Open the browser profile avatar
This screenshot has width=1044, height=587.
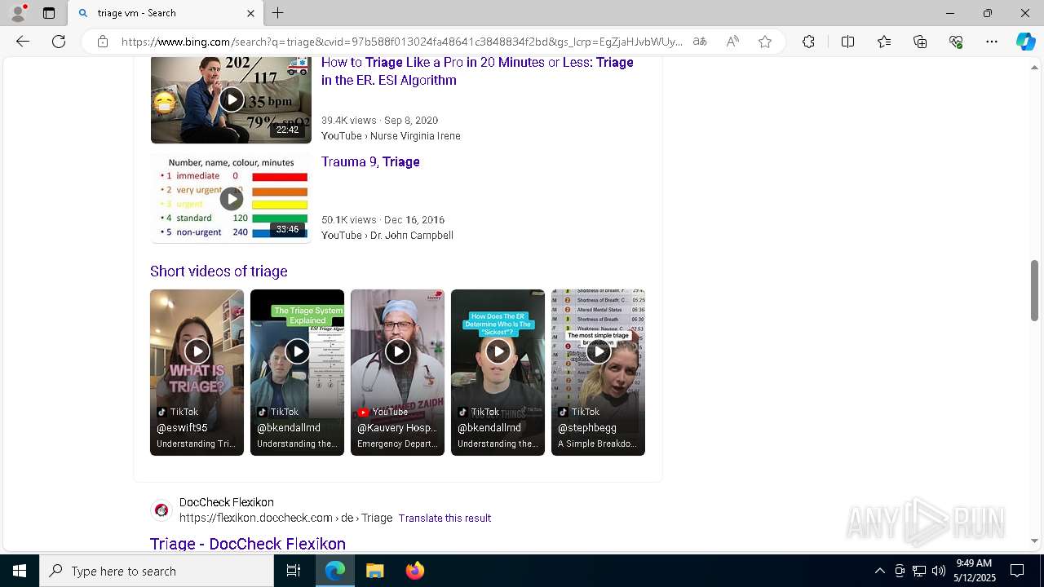click(18, 13)
